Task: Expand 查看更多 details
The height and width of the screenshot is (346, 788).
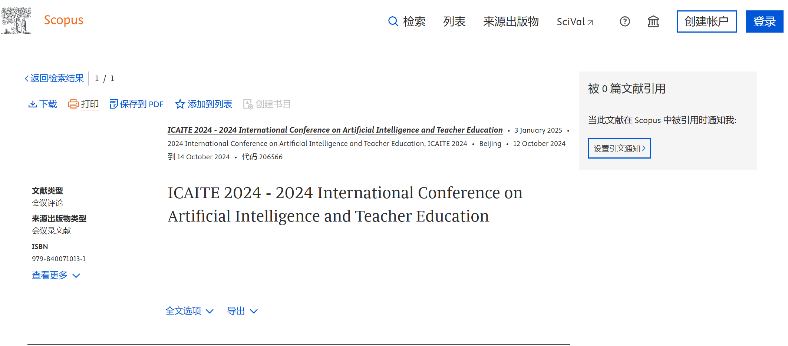Action: click(56, 275)
